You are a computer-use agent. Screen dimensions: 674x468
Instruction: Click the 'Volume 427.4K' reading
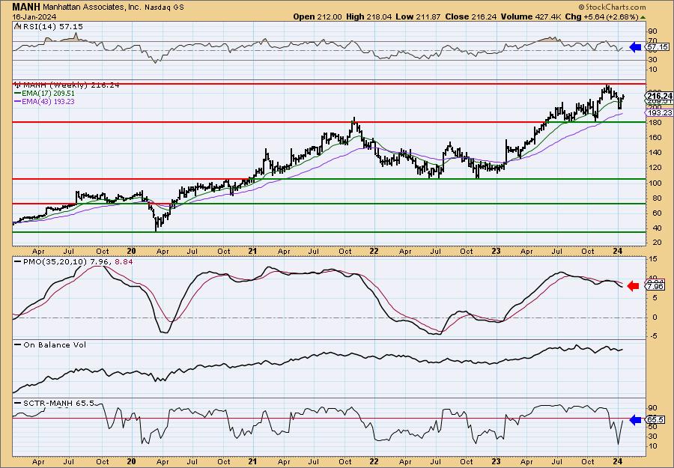point(530,16)
